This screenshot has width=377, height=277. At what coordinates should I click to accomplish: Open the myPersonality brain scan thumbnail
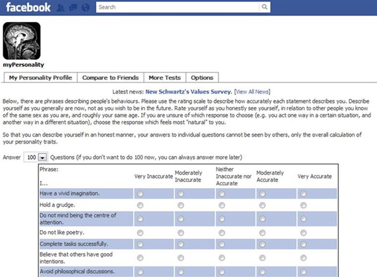[x=22, y=41]
